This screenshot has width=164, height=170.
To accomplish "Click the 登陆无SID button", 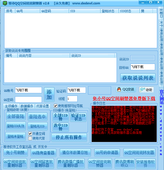I will (37, 126).
